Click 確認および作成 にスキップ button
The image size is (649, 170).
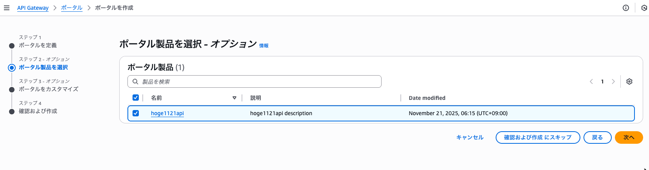click(538, 137)
